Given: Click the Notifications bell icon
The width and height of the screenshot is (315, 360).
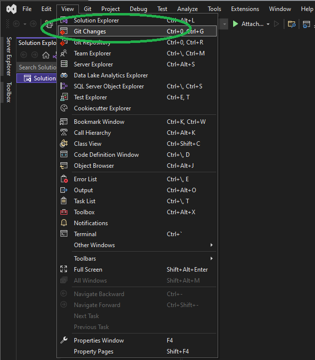Looking at the screenshot, I should click(64, 223).
